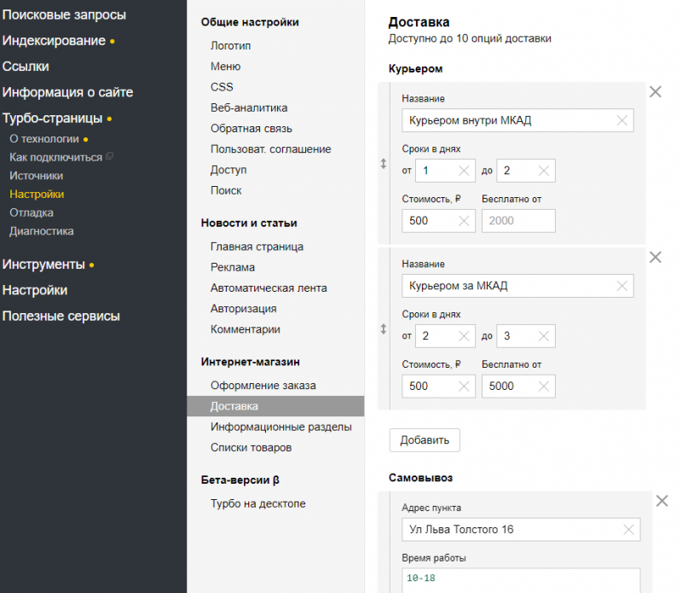The width and height of the screenshot is (682, 593).
Task: Select Веб-аналитика in general settings
Action: pos(249,108)
